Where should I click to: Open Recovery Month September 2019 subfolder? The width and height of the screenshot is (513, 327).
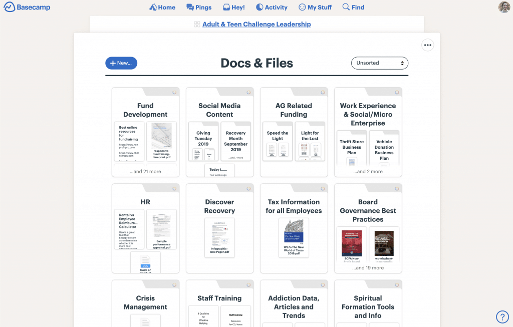click(235, 141)
